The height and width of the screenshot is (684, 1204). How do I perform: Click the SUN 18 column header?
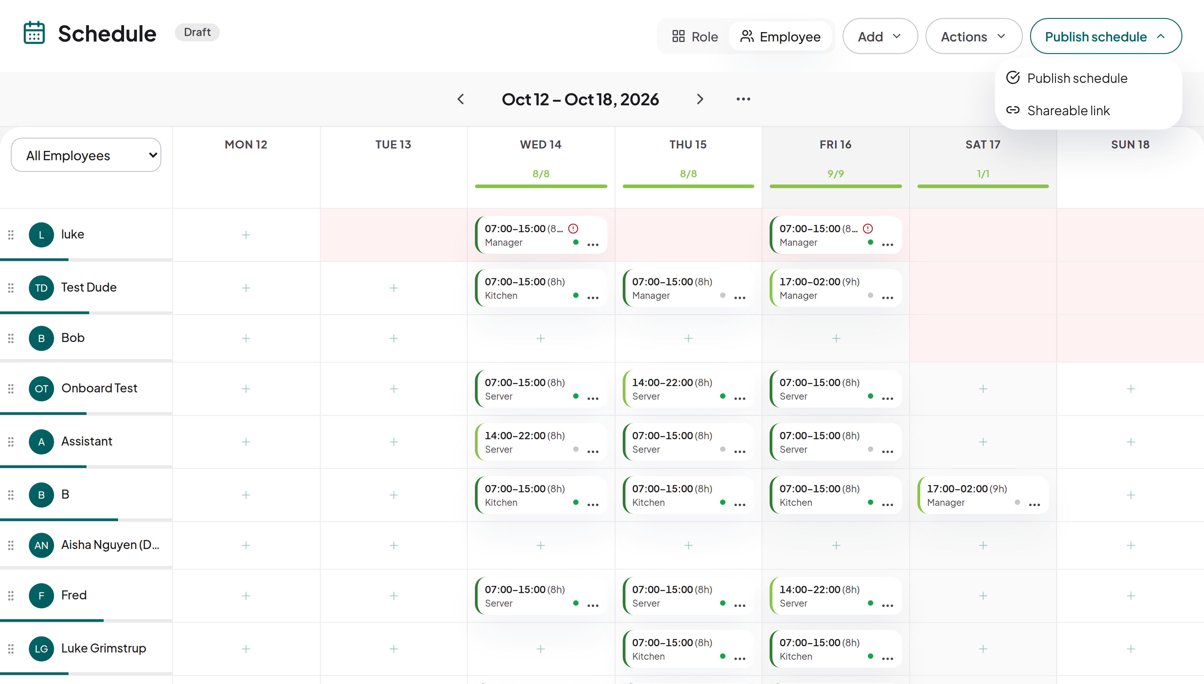(1130, 145)
